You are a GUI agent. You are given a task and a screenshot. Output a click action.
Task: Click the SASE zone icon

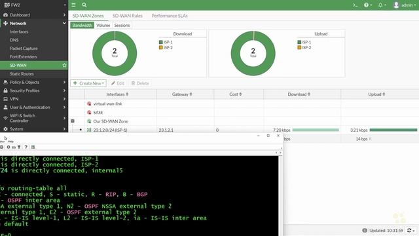click(89, 112)
